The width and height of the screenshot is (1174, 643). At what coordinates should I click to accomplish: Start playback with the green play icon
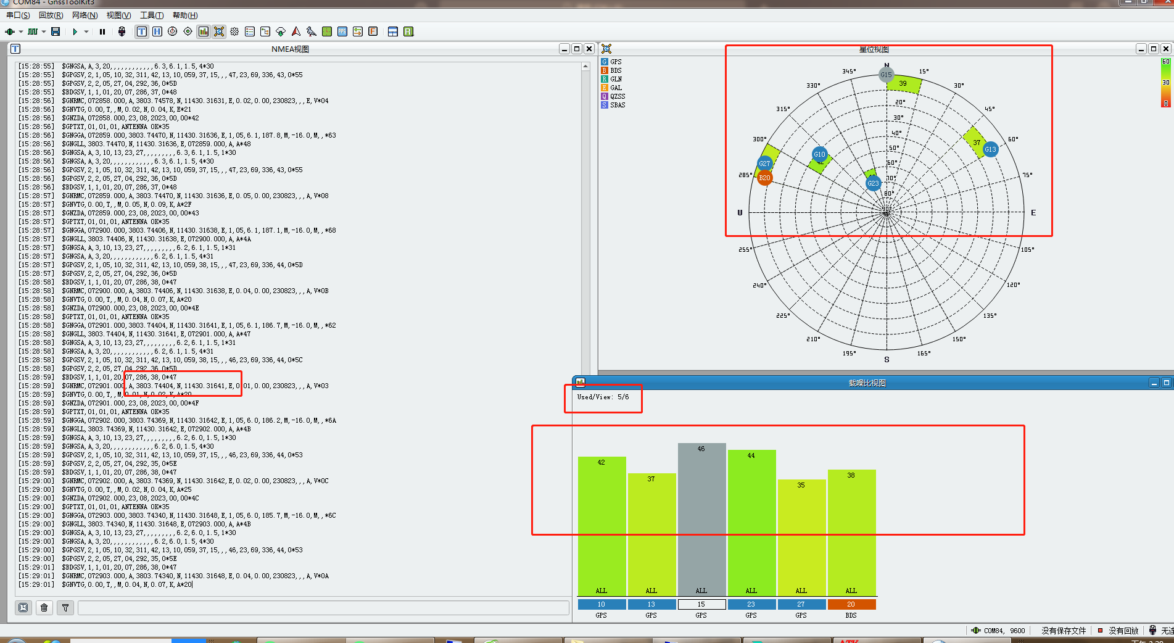[75, 31]
